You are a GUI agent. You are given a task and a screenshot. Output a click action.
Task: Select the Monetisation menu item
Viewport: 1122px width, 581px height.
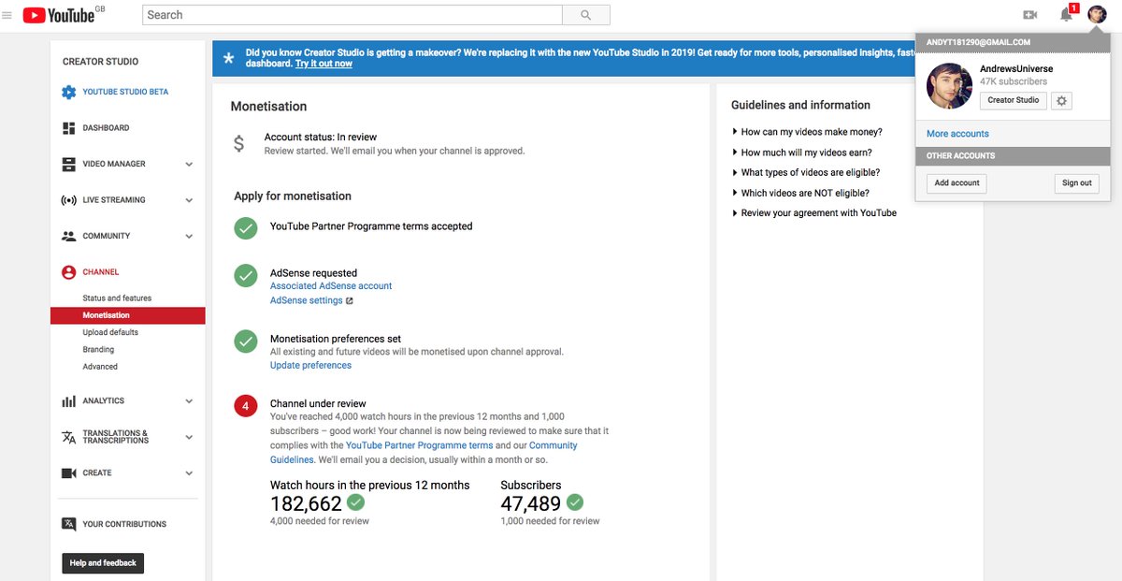point(128,315)
